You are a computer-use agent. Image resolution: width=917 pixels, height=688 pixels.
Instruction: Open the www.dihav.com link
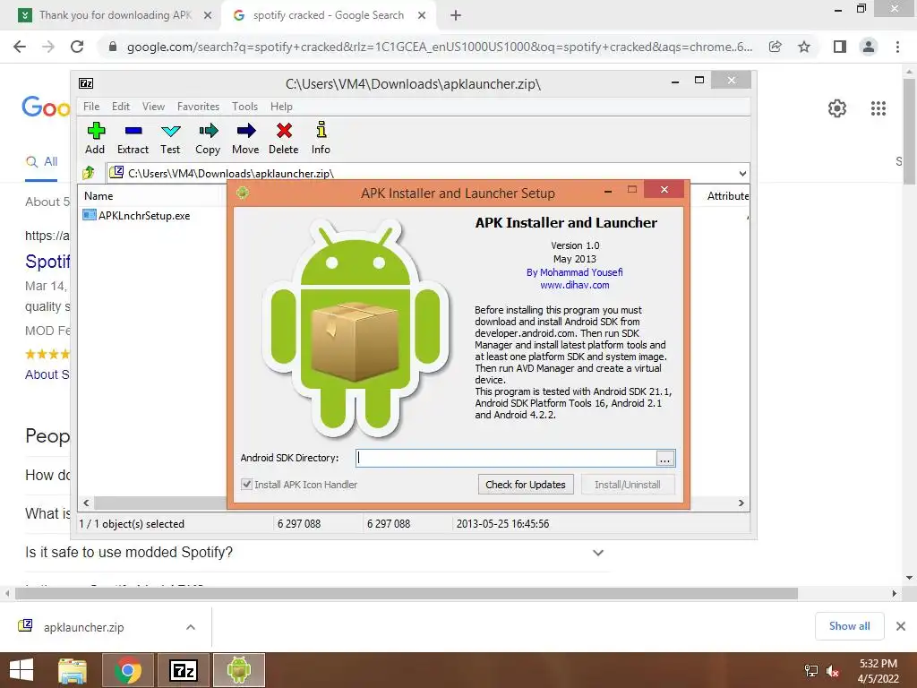(574, 285)
